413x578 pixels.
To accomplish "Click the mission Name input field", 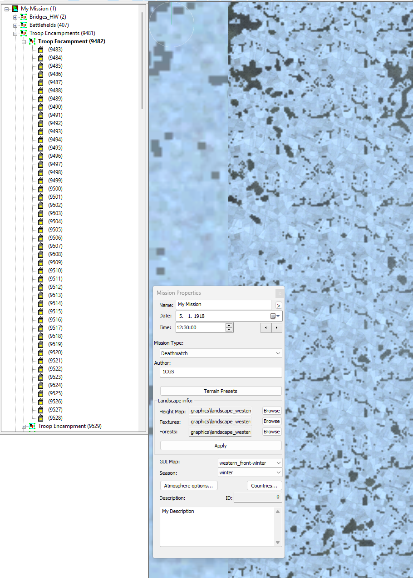I will pyautogui.click(x=224, y=305).
